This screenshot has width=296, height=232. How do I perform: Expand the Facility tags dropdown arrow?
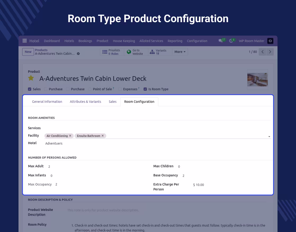coord(269,137)
